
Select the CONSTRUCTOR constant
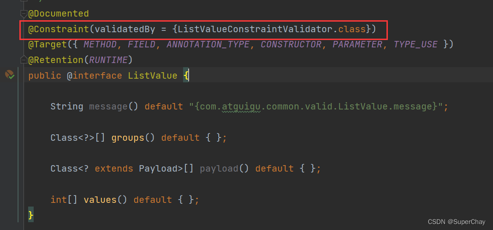click(291, 45)
